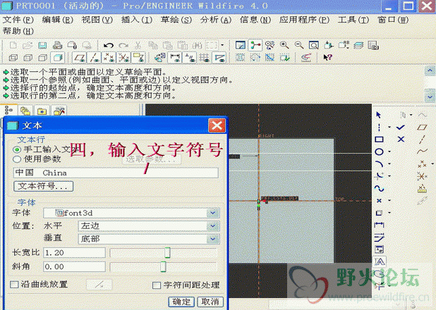Expand the line tool flyout arrow
436x310 pixels.
[x=389, y=128]
